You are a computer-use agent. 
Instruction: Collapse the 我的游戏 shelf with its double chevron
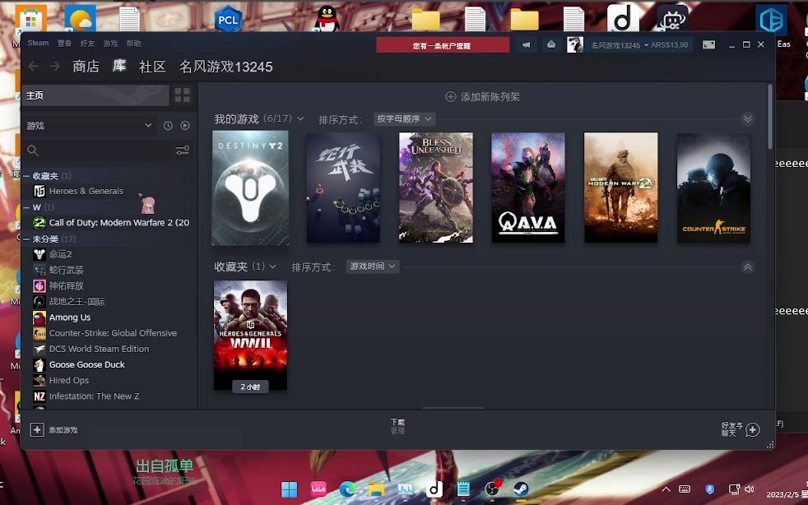point(747,118)
